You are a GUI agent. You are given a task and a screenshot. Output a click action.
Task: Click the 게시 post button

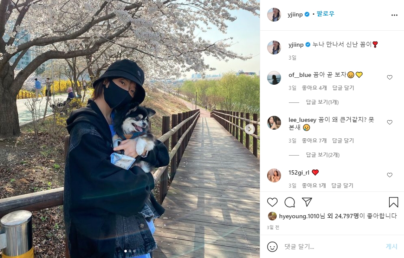[x=391, y=246]
